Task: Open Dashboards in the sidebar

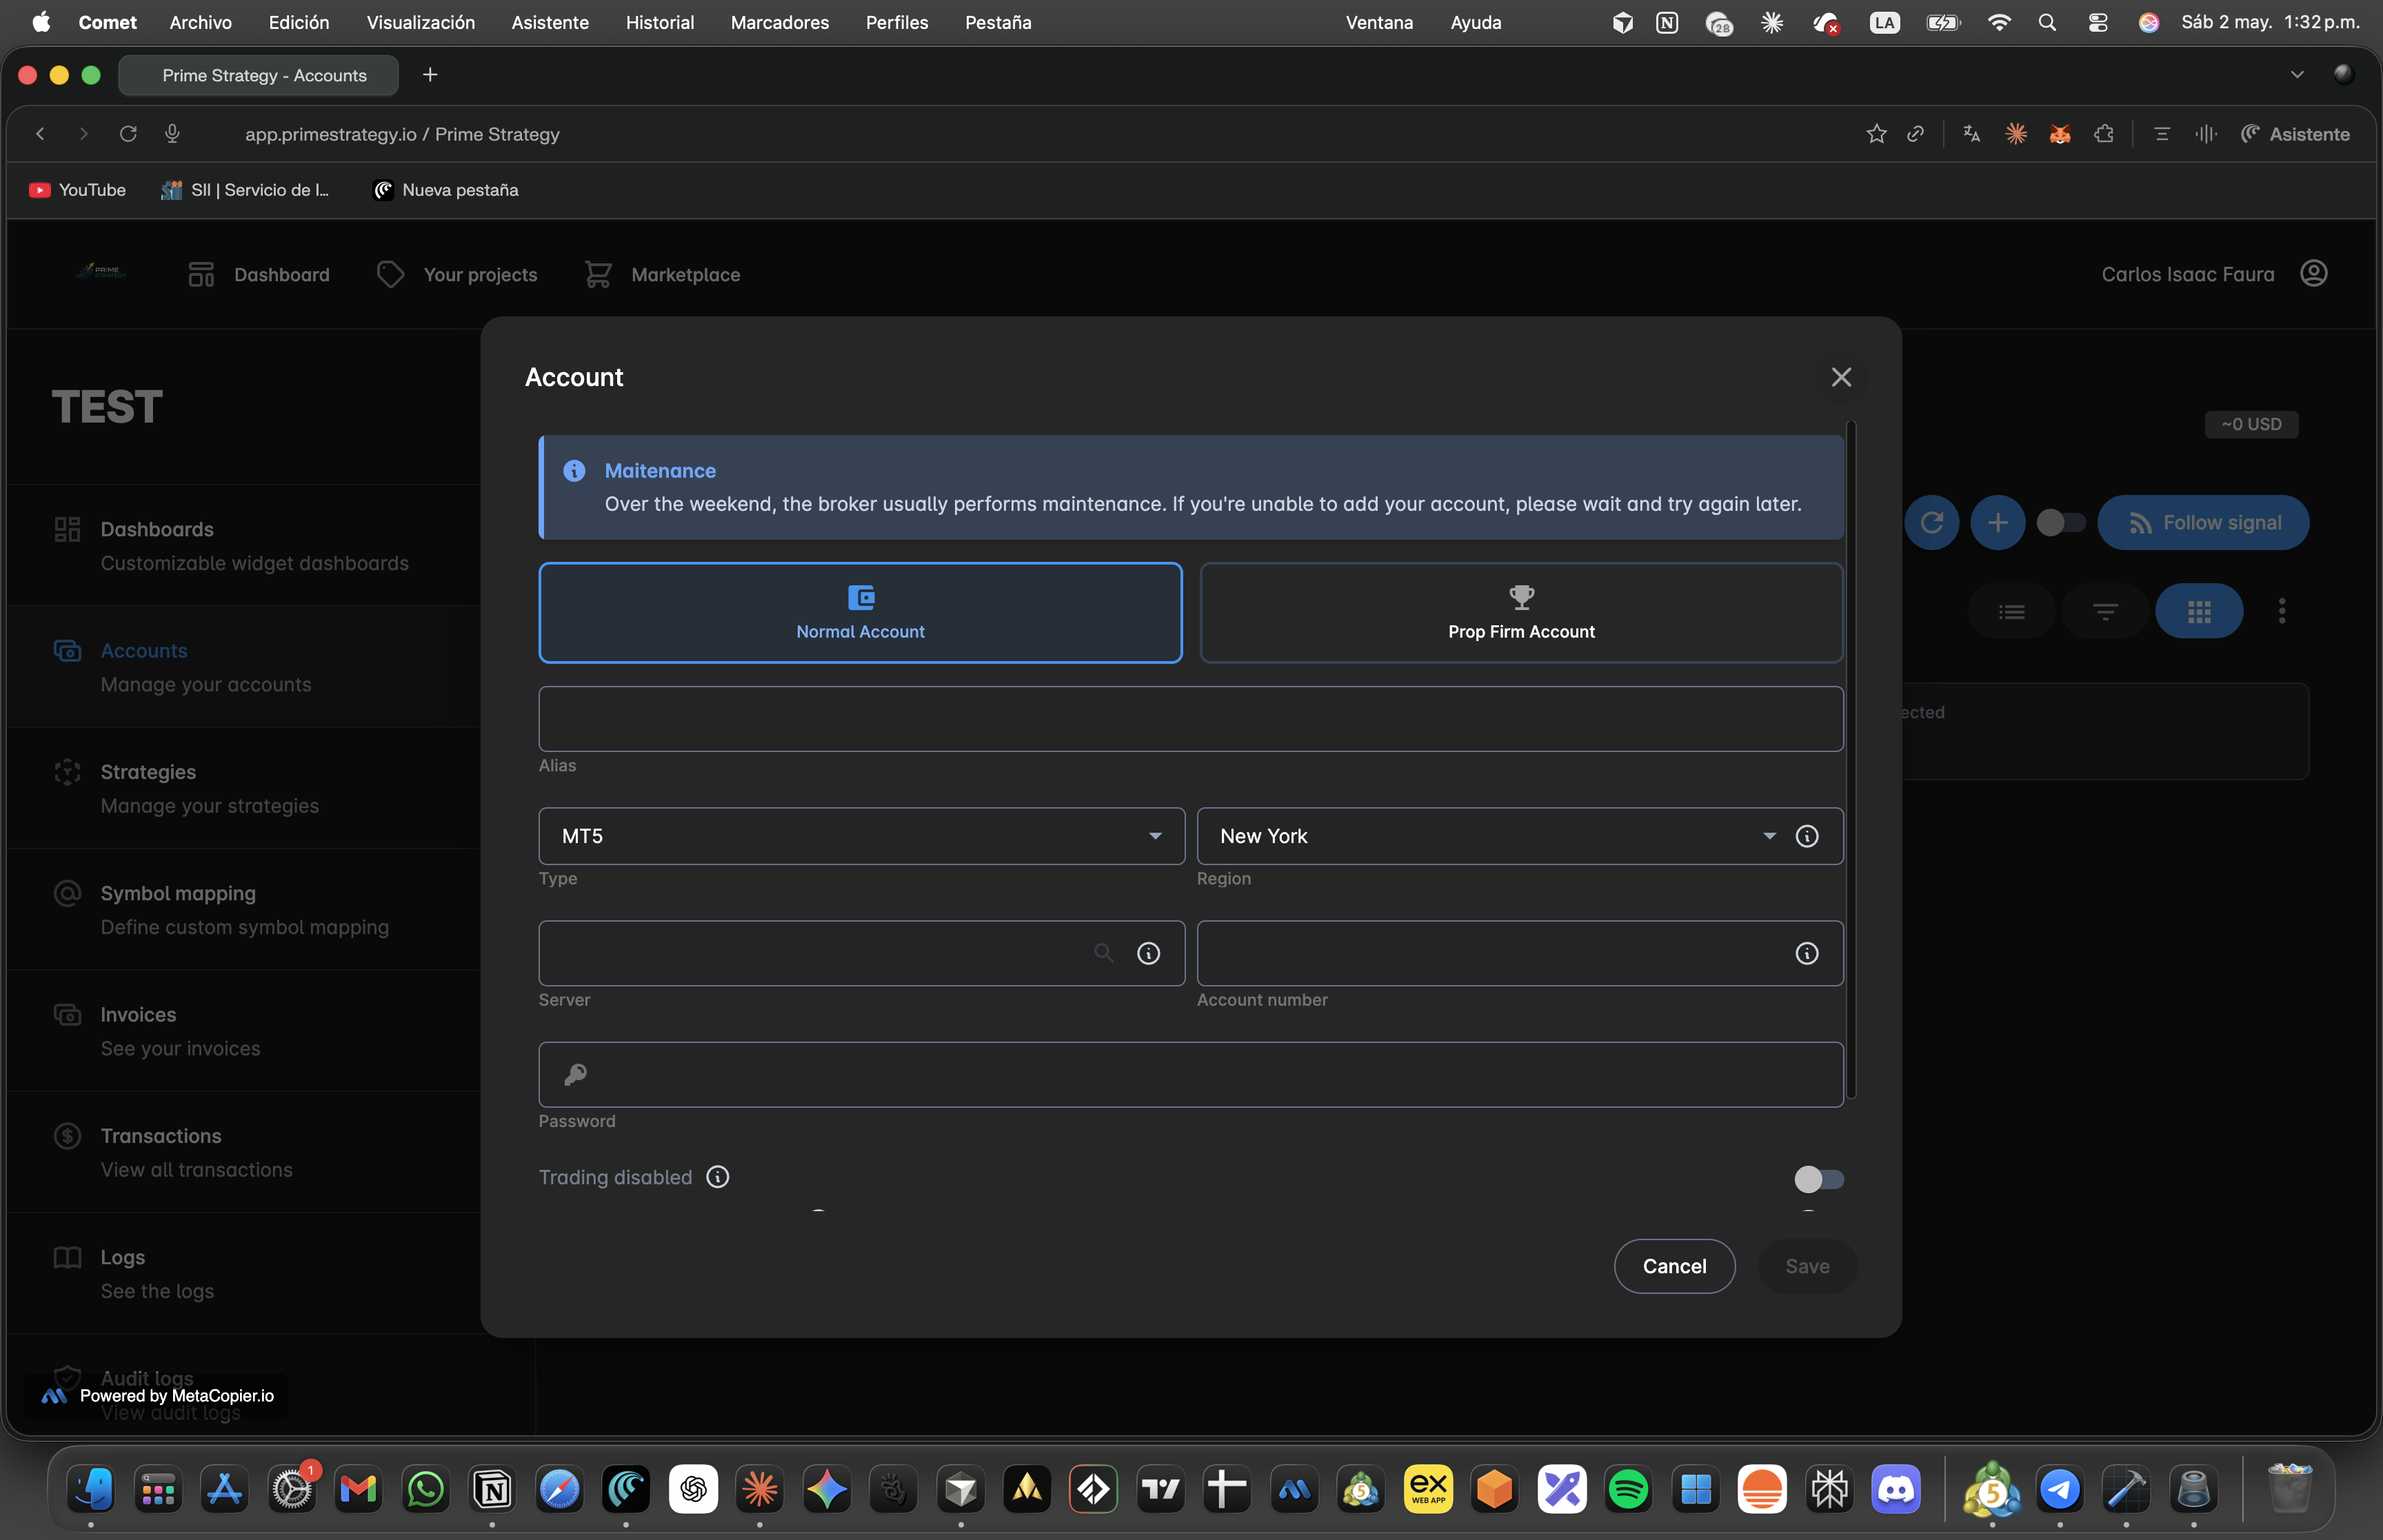Action: tap(245, 546)
